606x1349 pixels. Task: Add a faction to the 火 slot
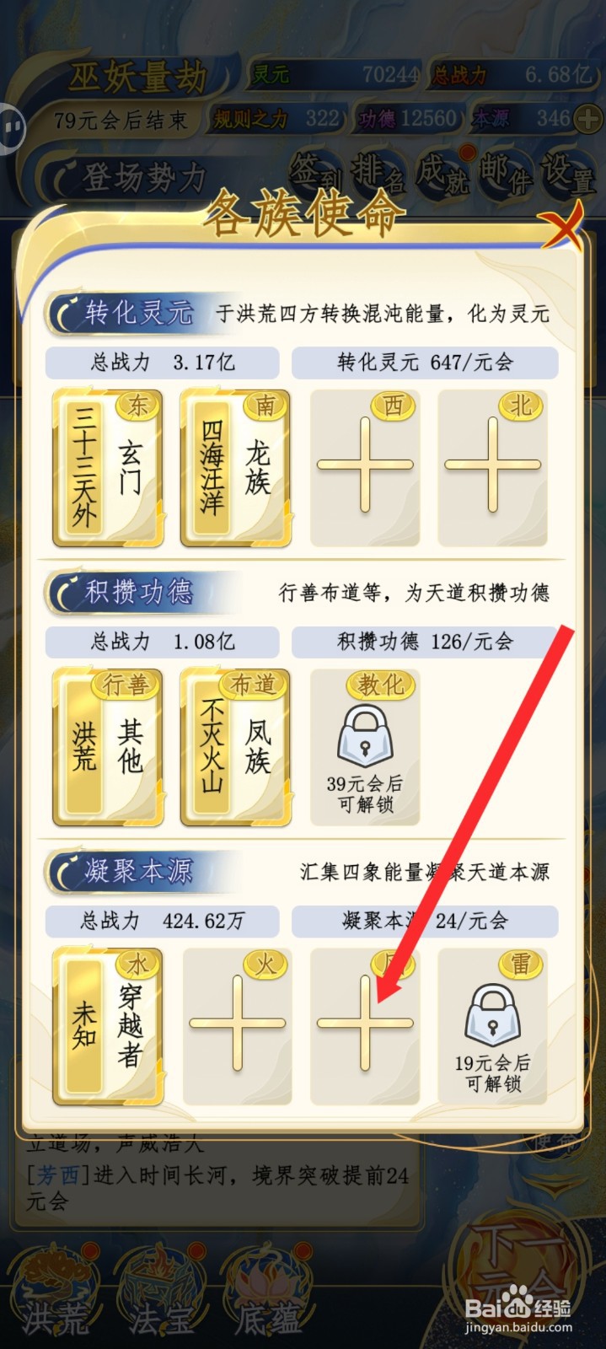(237, 1026)
